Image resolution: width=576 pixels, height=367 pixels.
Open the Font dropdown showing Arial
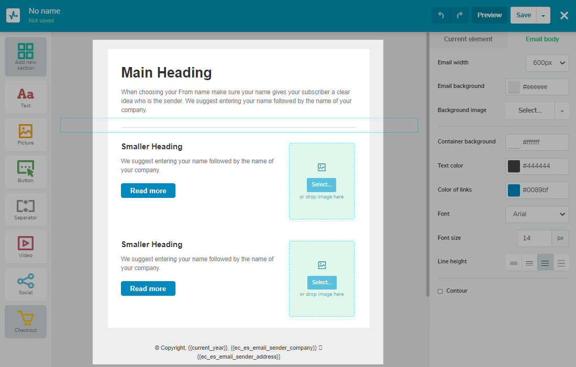pyautogui.click(x=537, y=214)
